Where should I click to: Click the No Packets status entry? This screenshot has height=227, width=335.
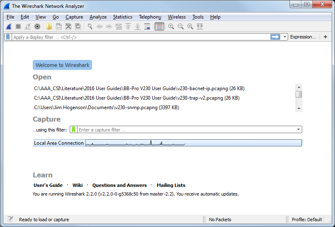pyautogui.click(x=220, y=220)
